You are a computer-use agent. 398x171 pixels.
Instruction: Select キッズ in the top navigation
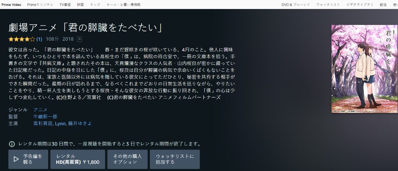click(x=95, y=5)
